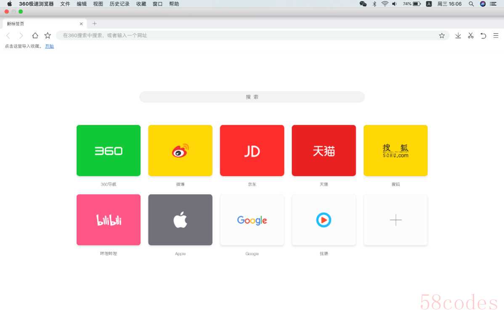The height and width of the screenshot is (315, 504).
Task: Click the 开始 import bookmarks link
Action: (50, 46)
